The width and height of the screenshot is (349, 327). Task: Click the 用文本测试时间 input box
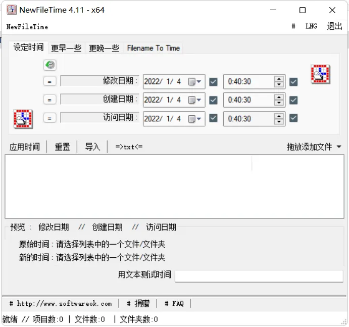(x=259, y=276)
